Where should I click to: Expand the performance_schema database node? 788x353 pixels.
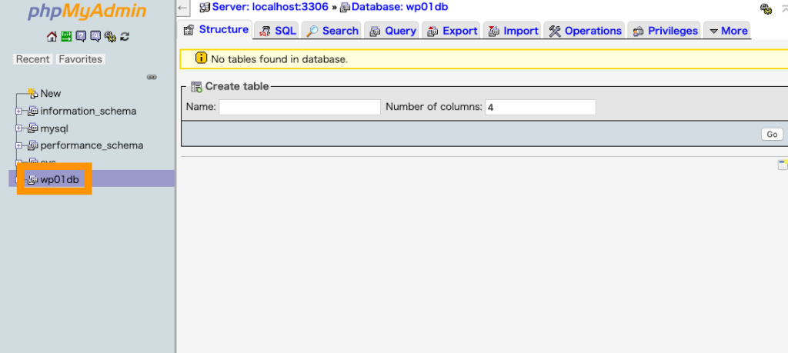(19, 145)
